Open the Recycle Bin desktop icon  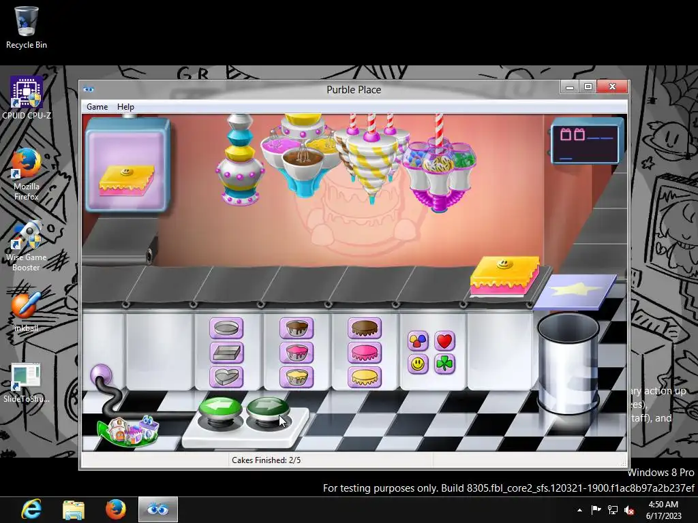click(27, 27)
